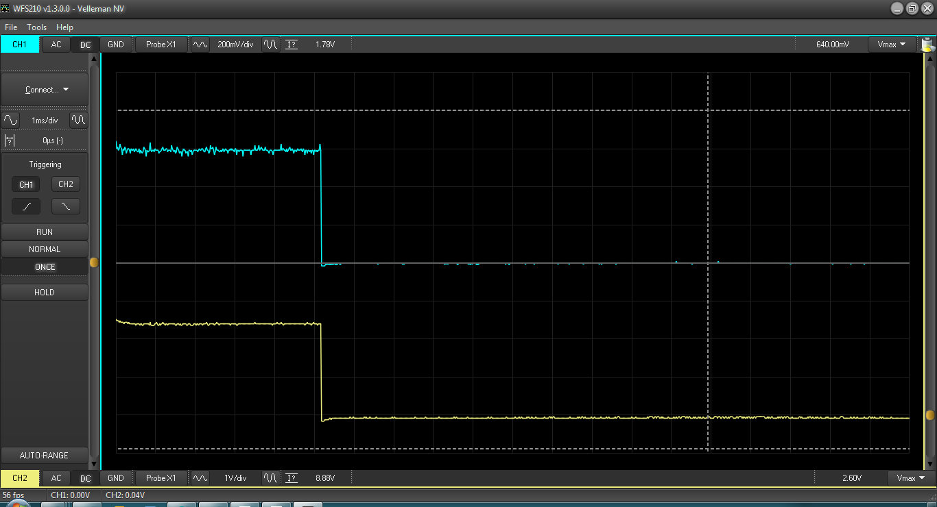
Task: Click the CH1: 0.00V status entry
Action: pos(71,495)
